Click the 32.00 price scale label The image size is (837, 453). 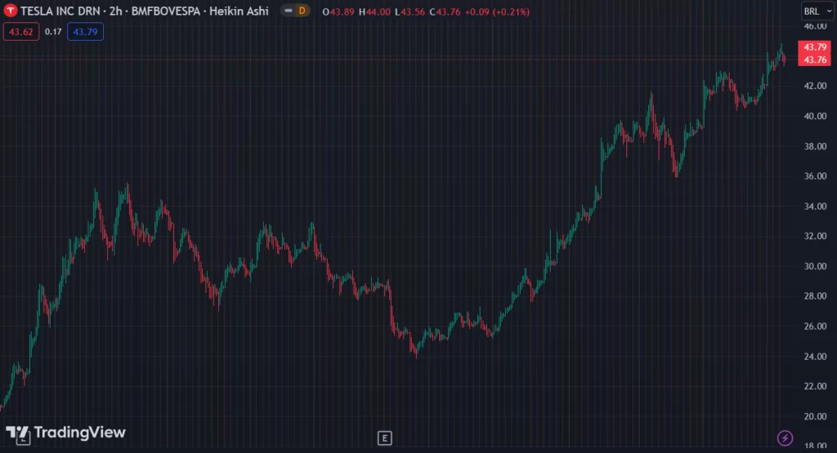tap(815, 236)
